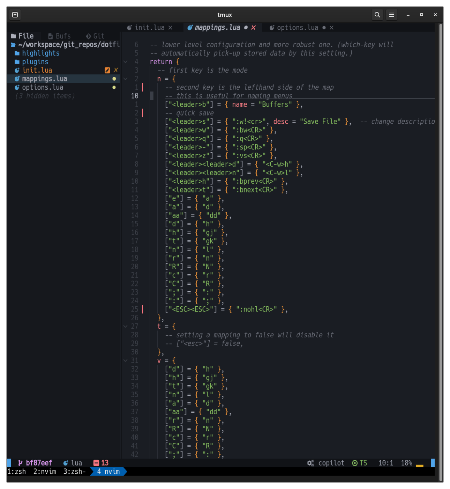Click the yellow scroll progress bar in statusline
This screenshot has height=489, width=450.
click(420, 465)
